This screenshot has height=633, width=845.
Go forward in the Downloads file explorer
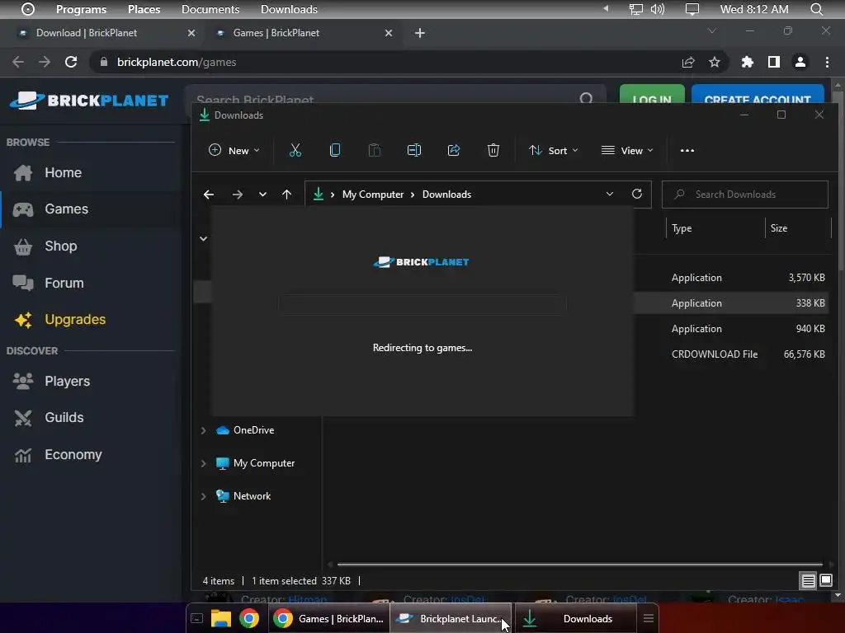(x=237, y=195)
